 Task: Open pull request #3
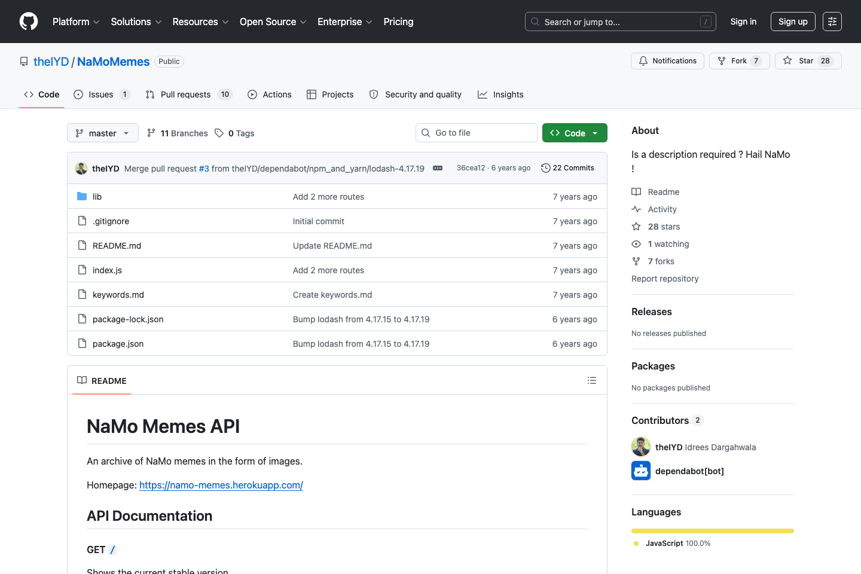204,168
